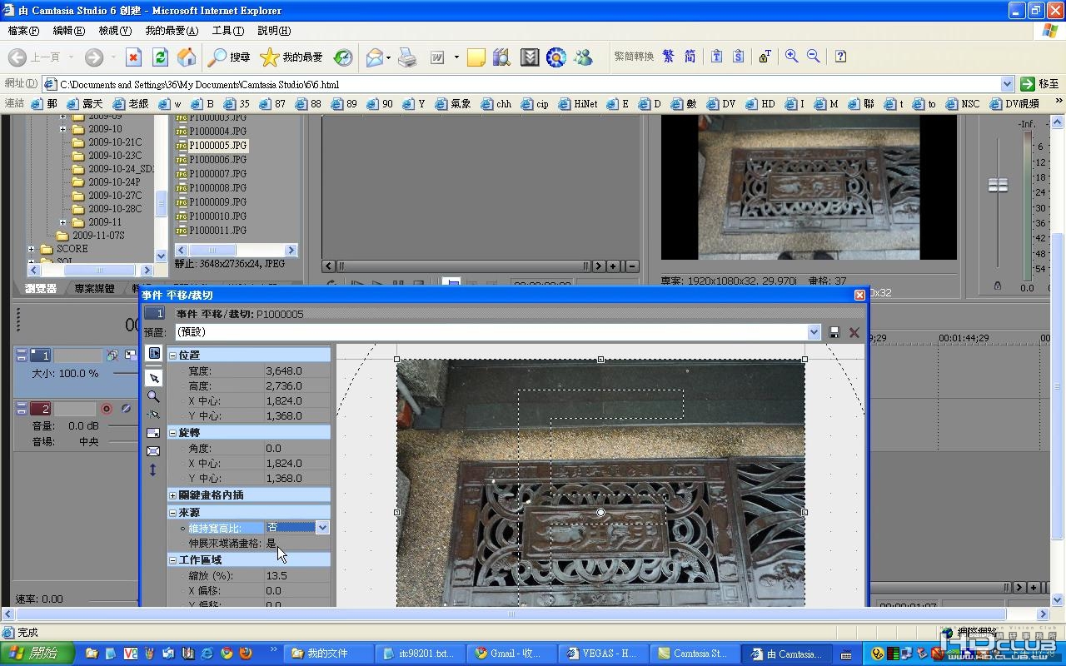Switch to the 專案媒體 tab
This screenshot has height=666, width=1066.
coord(94,289)
